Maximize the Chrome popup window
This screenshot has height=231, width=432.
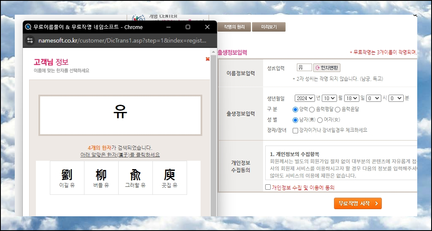[188, 27]
